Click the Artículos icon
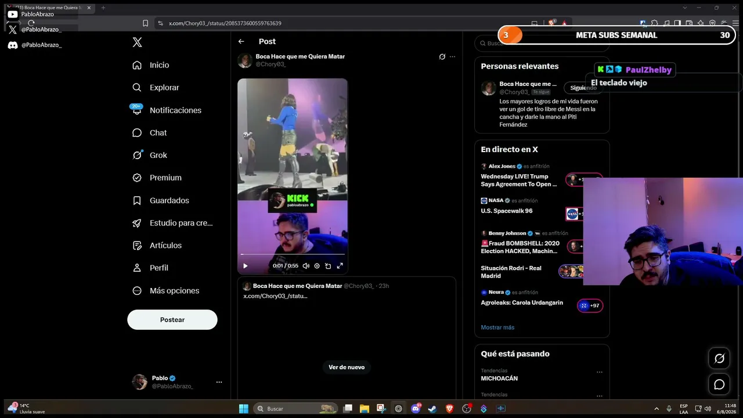743x418 pixels. point(137,246)
